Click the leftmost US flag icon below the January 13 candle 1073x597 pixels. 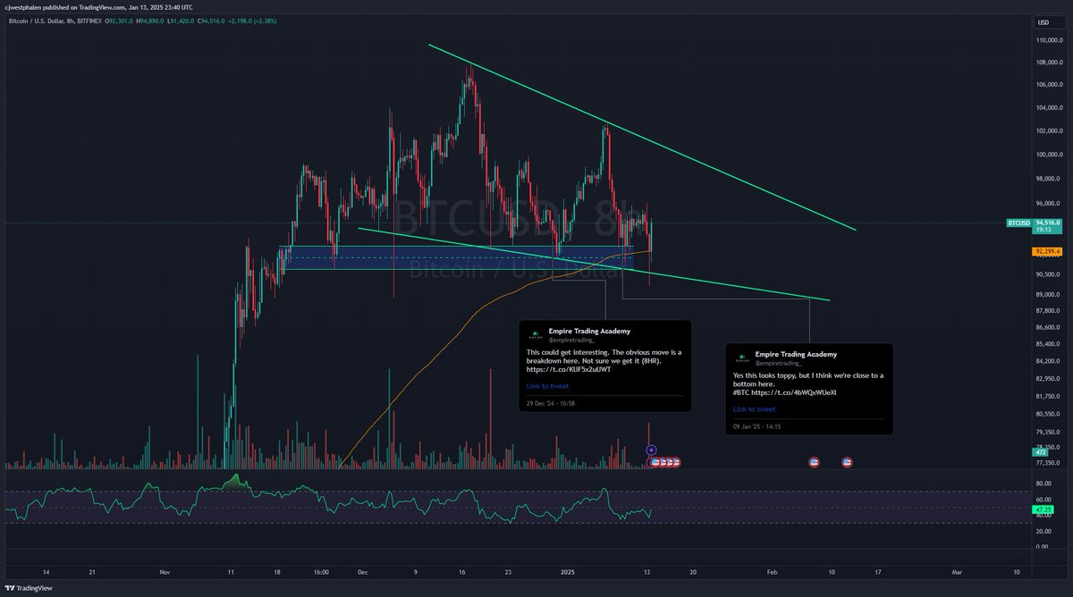[x=657, y=463]
